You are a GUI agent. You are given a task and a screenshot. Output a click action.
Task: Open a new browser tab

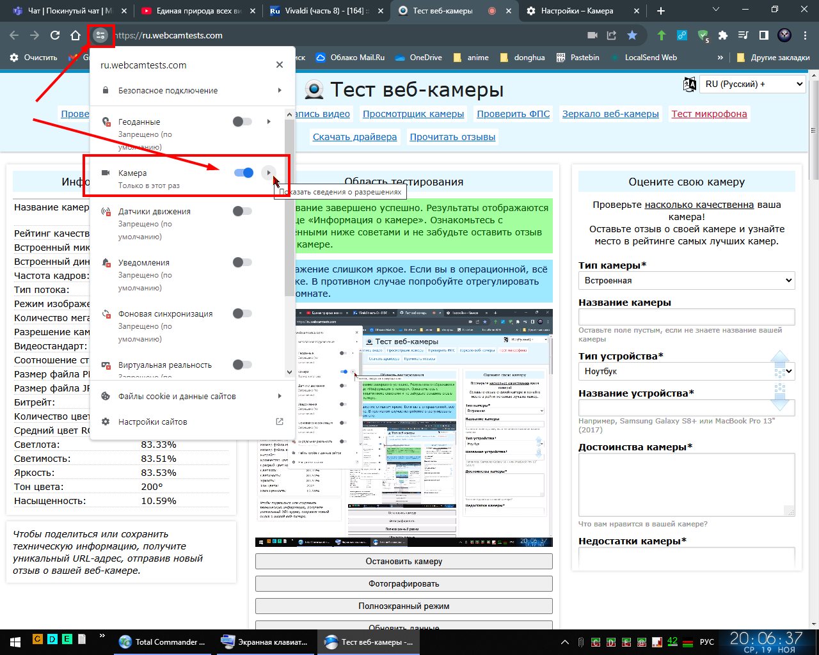[661, 11]
